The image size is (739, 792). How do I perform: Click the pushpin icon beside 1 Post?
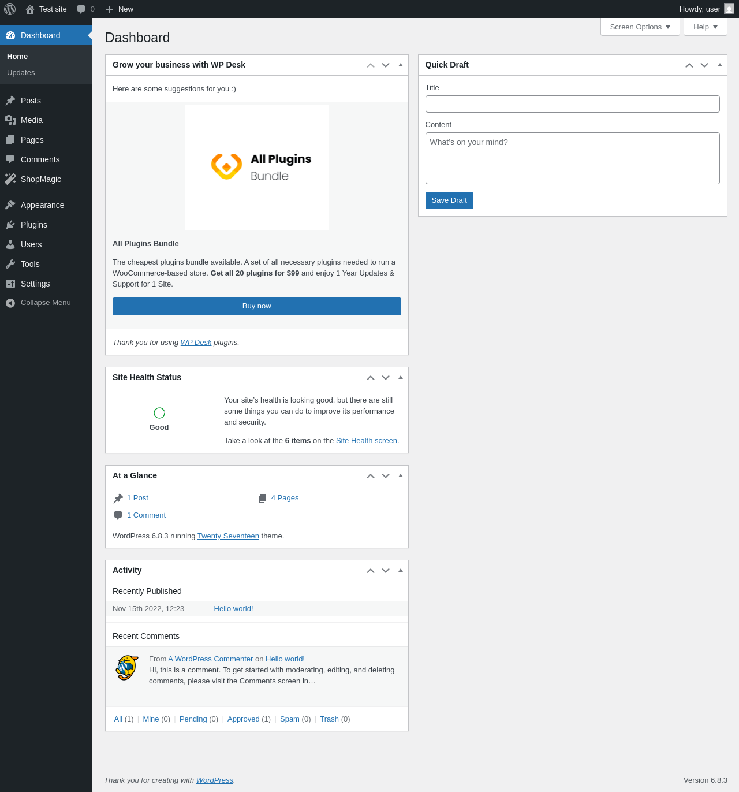coord(118,498)
